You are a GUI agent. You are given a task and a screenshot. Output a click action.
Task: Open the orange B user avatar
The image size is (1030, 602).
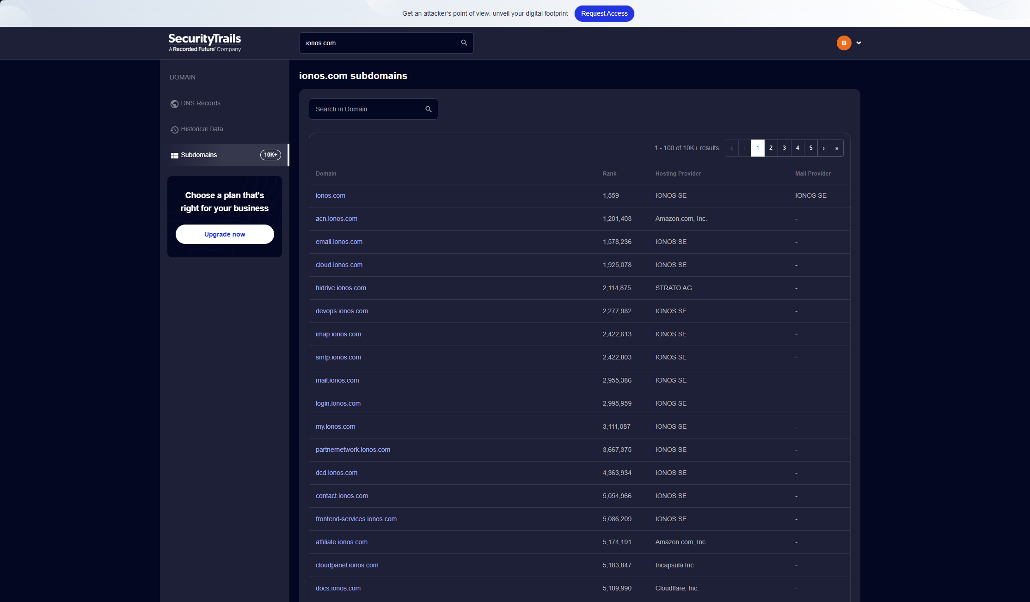click(x=844, y=43)
